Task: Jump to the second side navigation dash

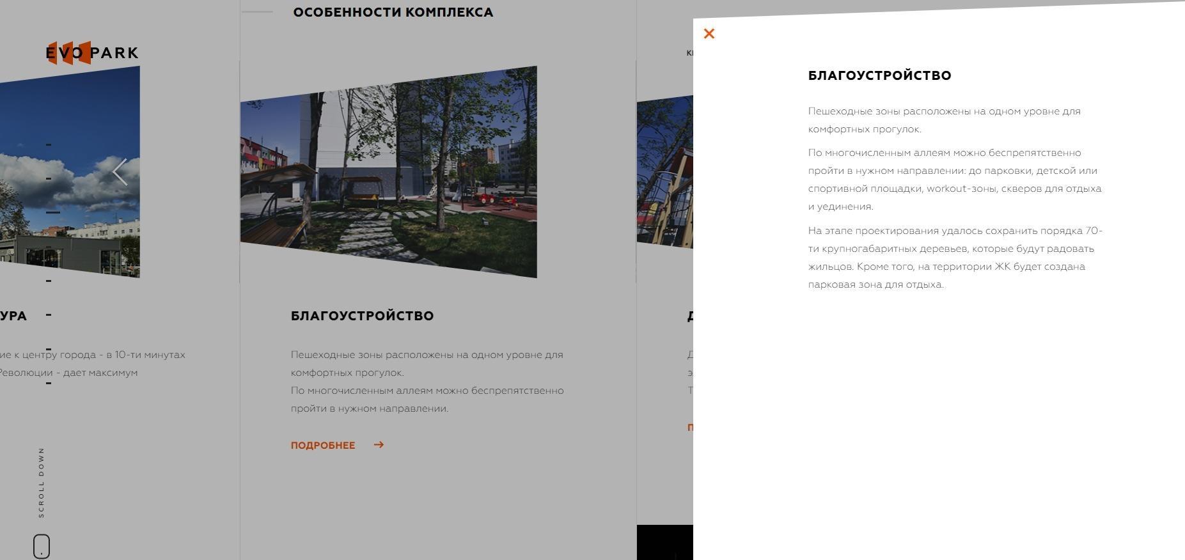Action: (49, 178)
